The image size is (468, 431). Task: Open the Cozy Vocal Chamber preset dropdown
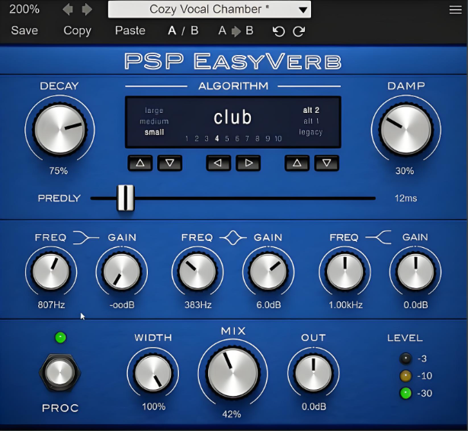[x=210, y=10]
